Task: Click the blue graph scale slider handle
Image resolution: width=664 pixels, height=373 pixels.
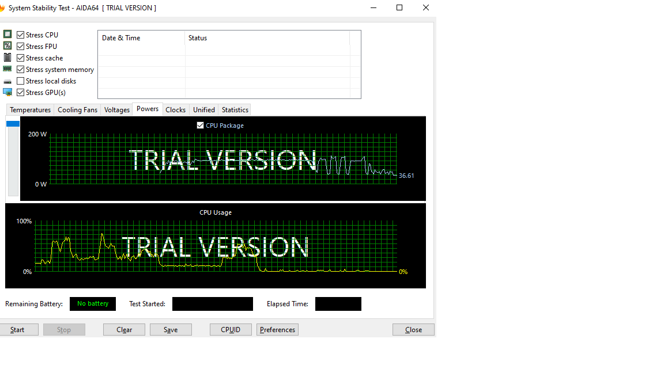Action: [13, 124]
